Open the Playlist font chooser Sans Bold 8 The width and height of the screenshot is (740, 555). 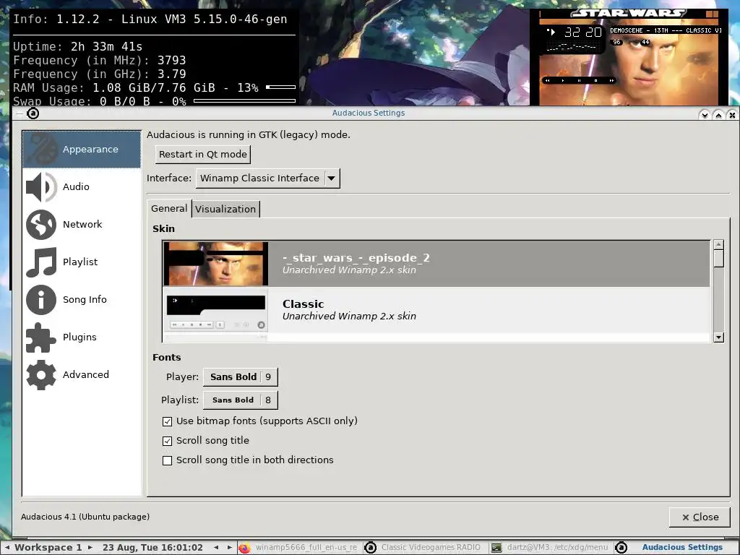click(240, 400)
